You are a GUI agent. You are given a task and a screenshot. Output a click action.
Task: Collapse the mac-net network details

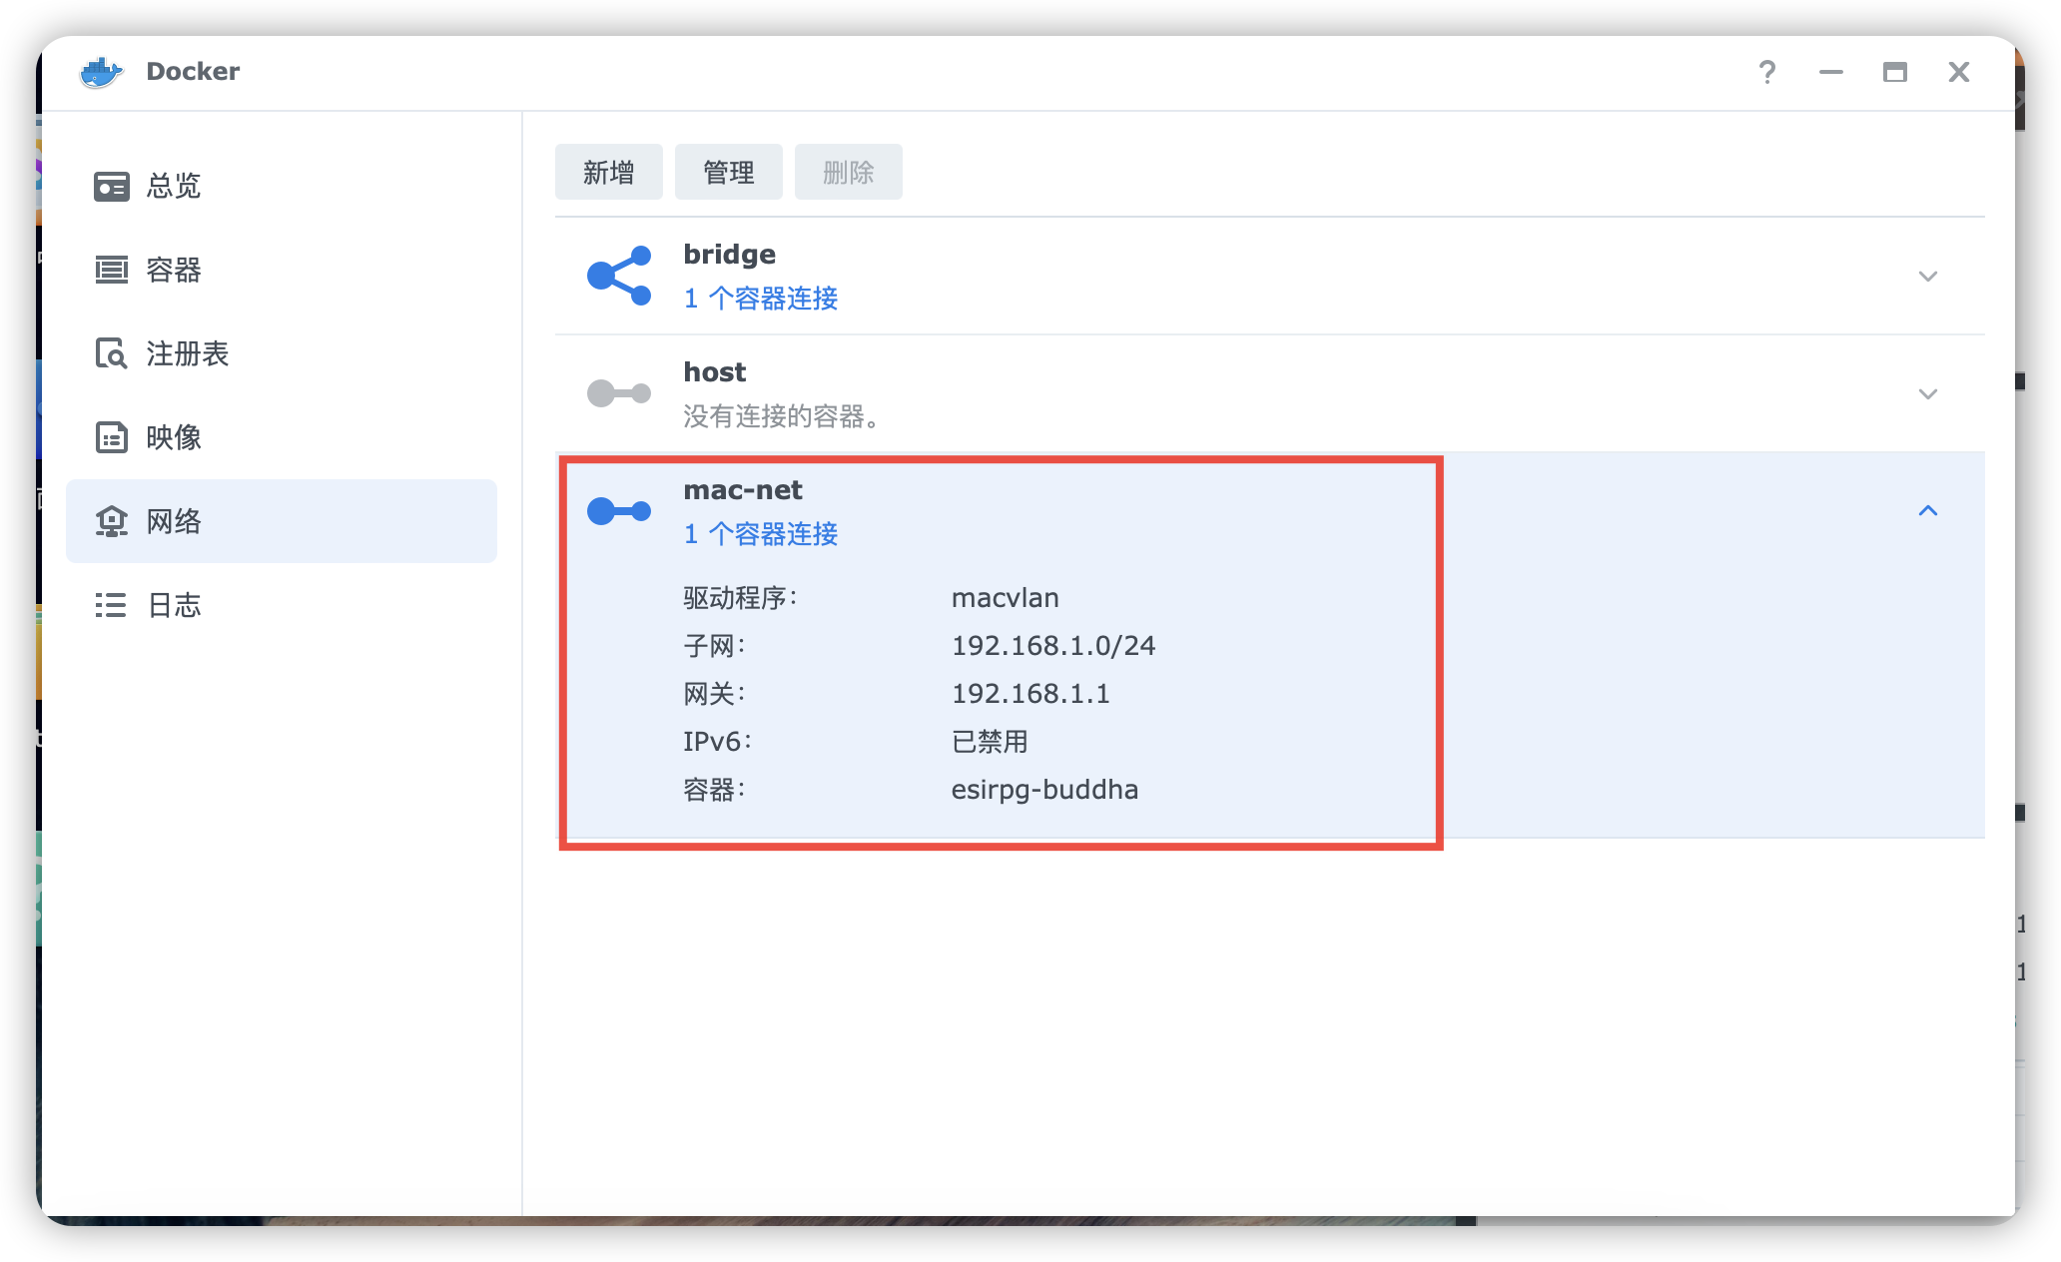point(1928,511)
